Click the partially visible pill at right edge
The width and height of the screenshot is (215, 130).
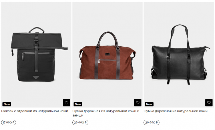coord(214,123)
